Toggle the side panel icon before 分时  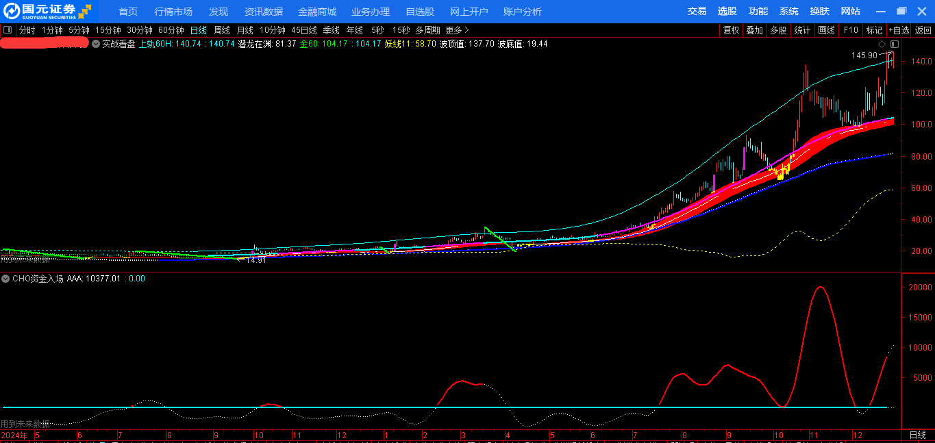8,30
